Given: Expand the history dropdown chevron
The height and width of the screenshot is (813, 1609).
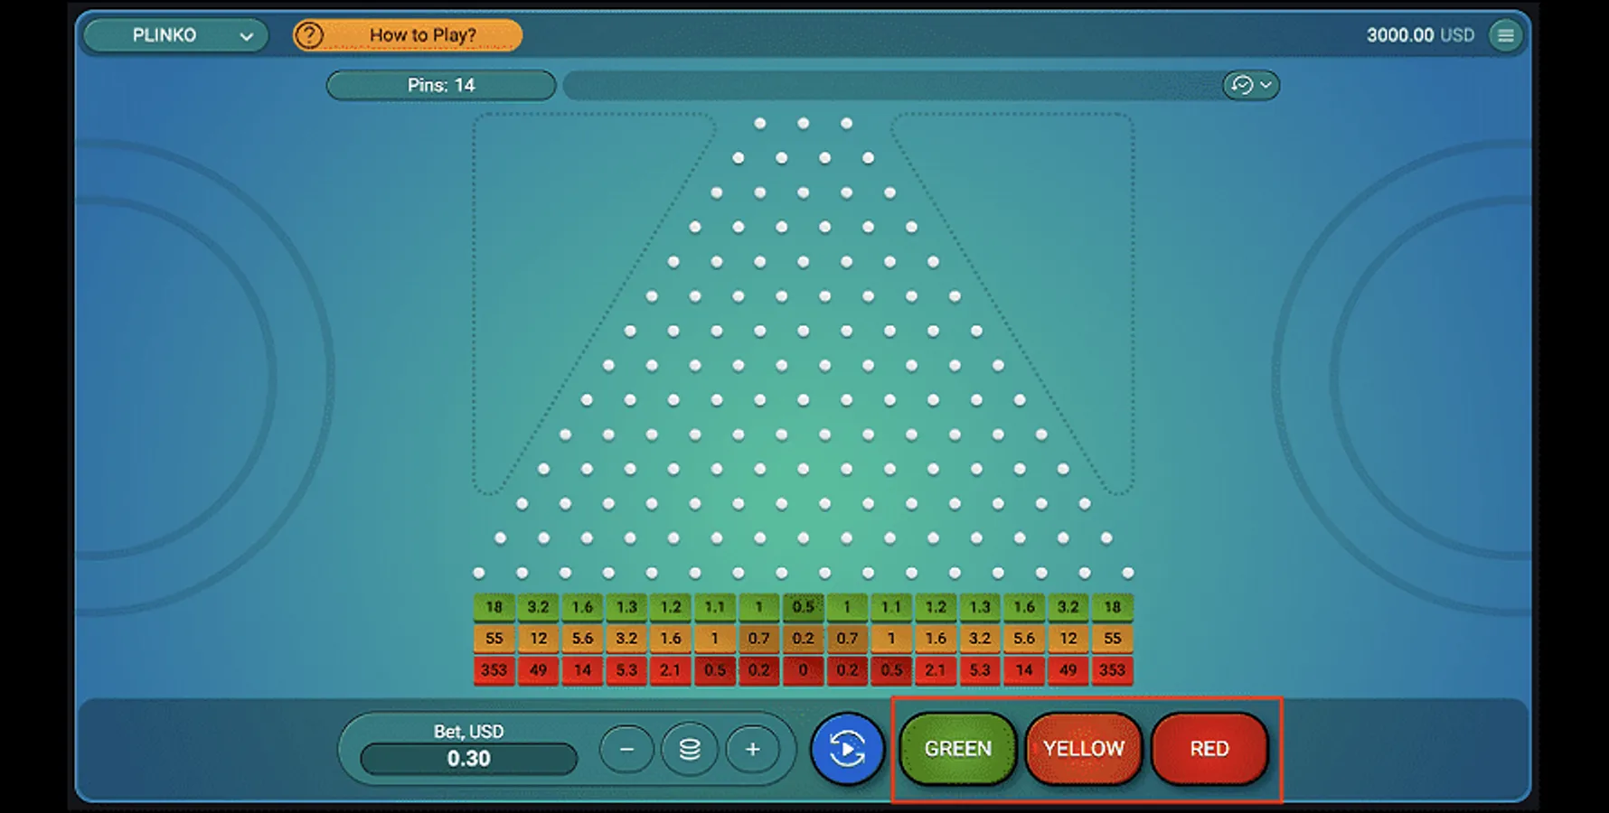Looking at the screenshot, I should pyautogui.click(x=1266, y=85).
